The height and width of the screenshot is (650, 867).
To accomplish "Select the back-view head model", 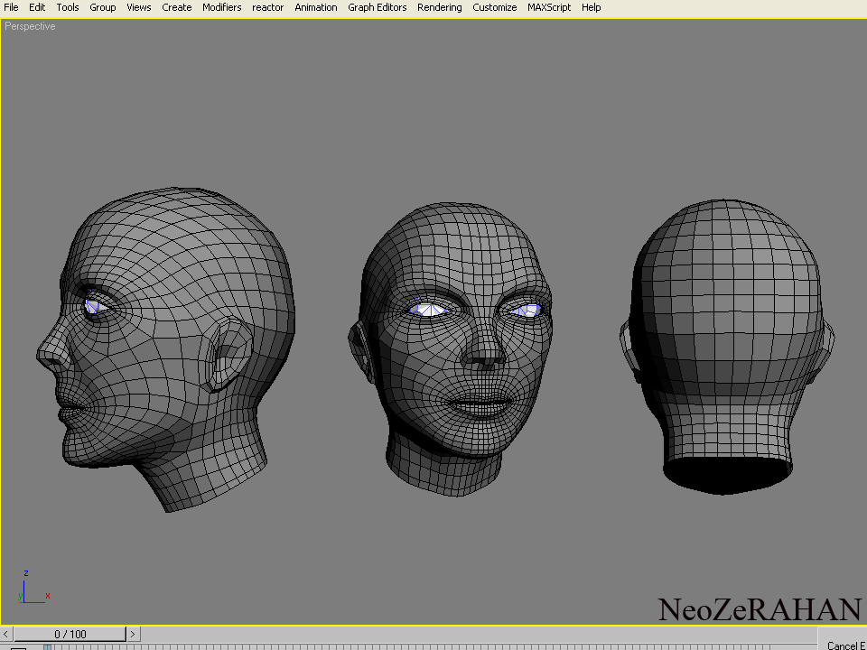I will click(726, 347).
